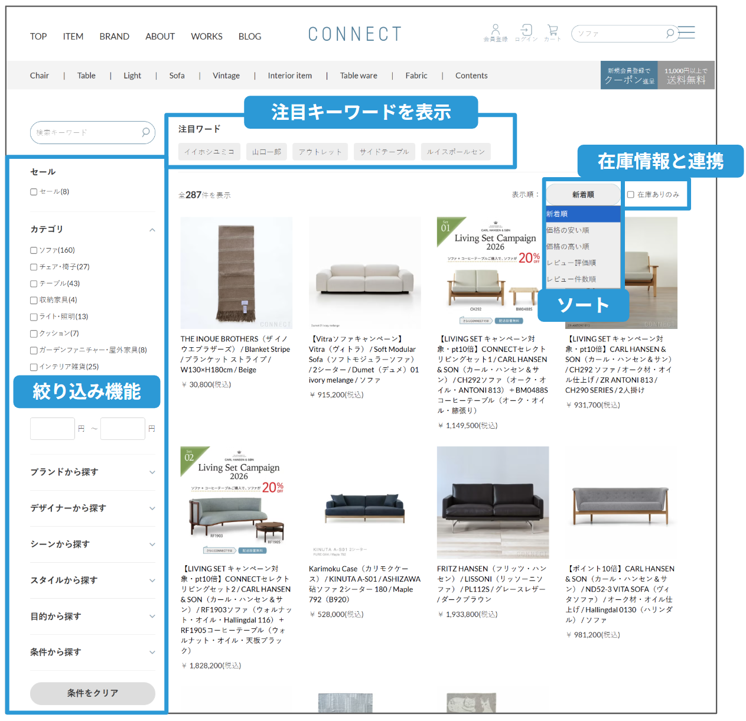Expand the ブランドから探す section
Screen dimensions: 746x721
[x=93, y=472]
